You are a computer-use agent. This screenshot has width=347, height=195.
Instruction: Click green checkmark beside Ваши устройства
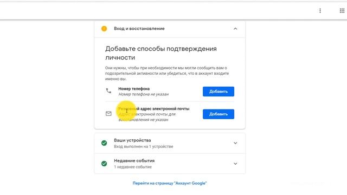coord(104,143)
